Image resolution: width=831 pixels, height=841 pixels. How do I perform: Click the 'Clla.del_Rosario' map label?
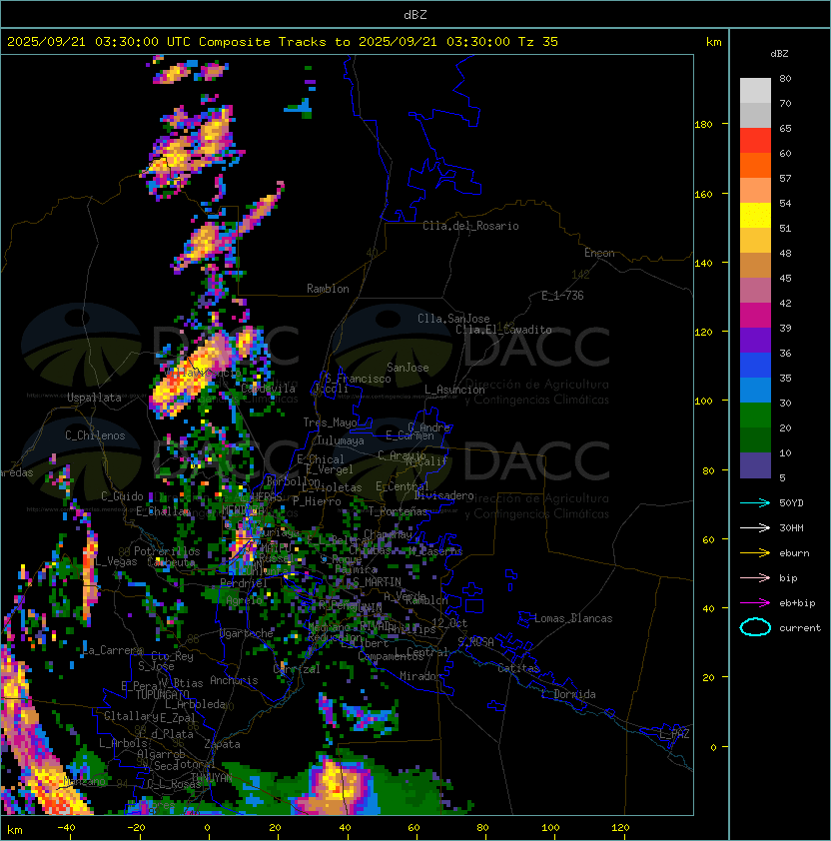pos(470,226)
